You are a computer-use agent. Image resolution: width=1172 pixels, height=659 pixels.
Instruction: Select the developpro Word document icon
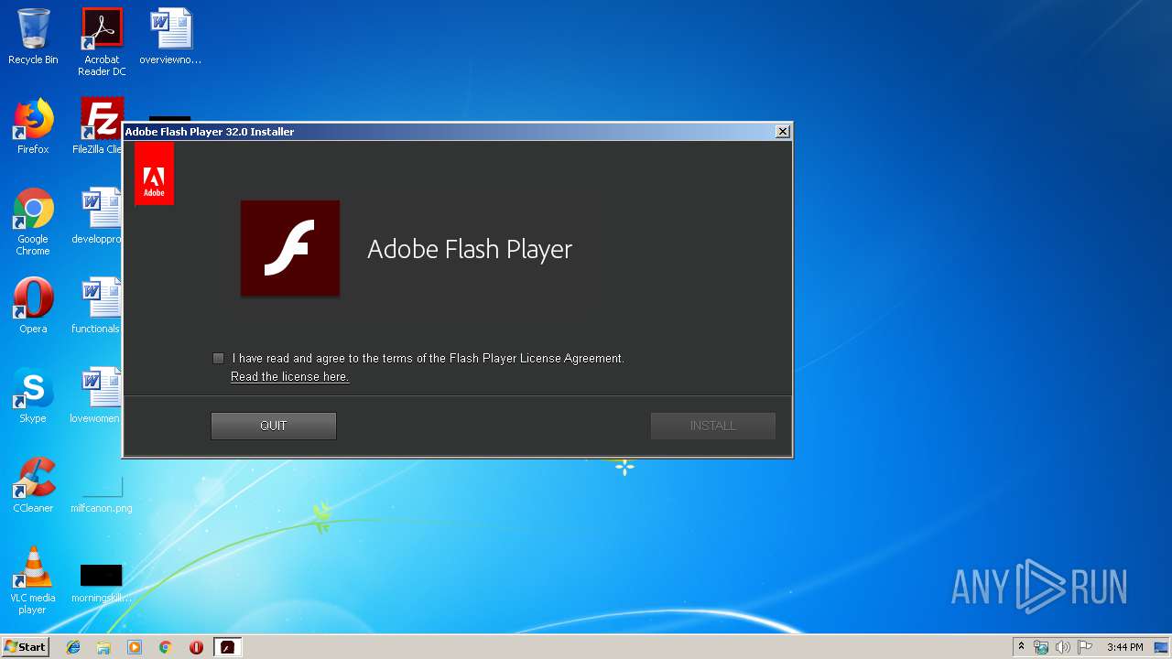click(97, 216)
